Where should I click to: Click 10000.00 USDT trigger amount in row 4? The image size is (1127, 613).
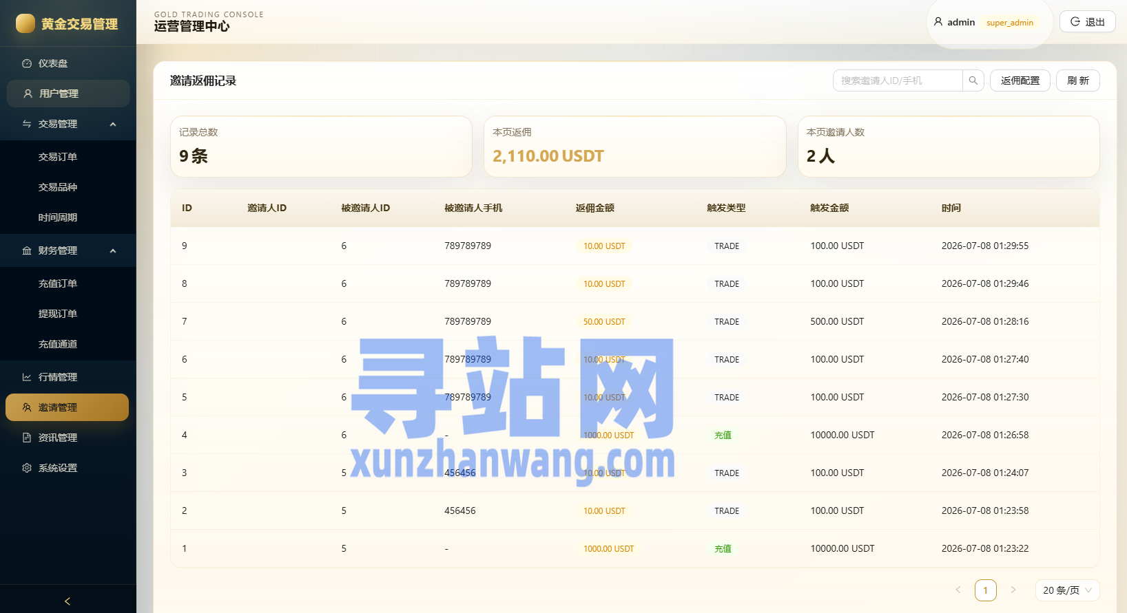pos(842,435)
